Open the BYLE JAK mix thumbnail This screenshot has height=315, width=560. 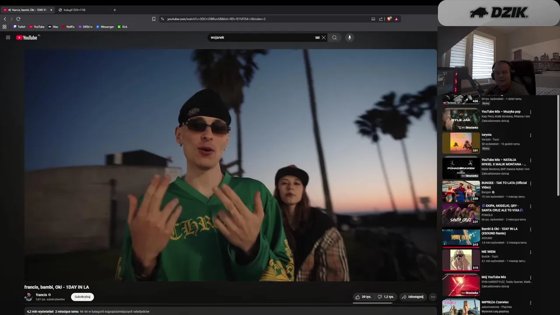pos(461,119)
